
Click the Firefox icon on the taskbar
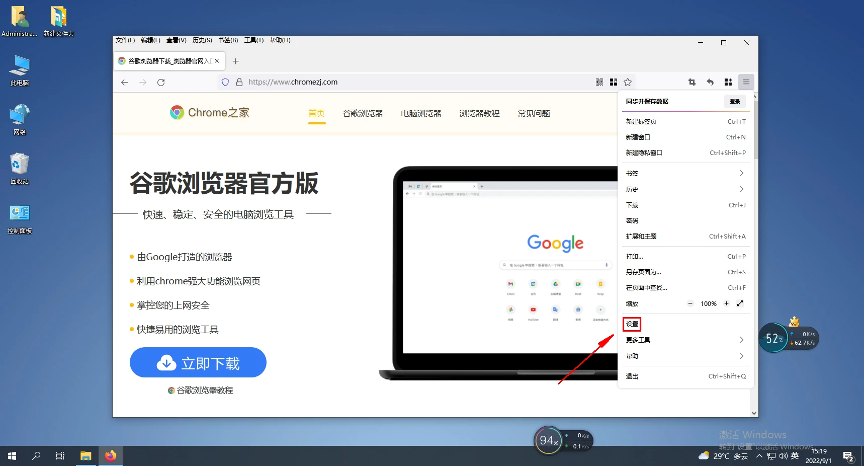[x=111, y=456]
